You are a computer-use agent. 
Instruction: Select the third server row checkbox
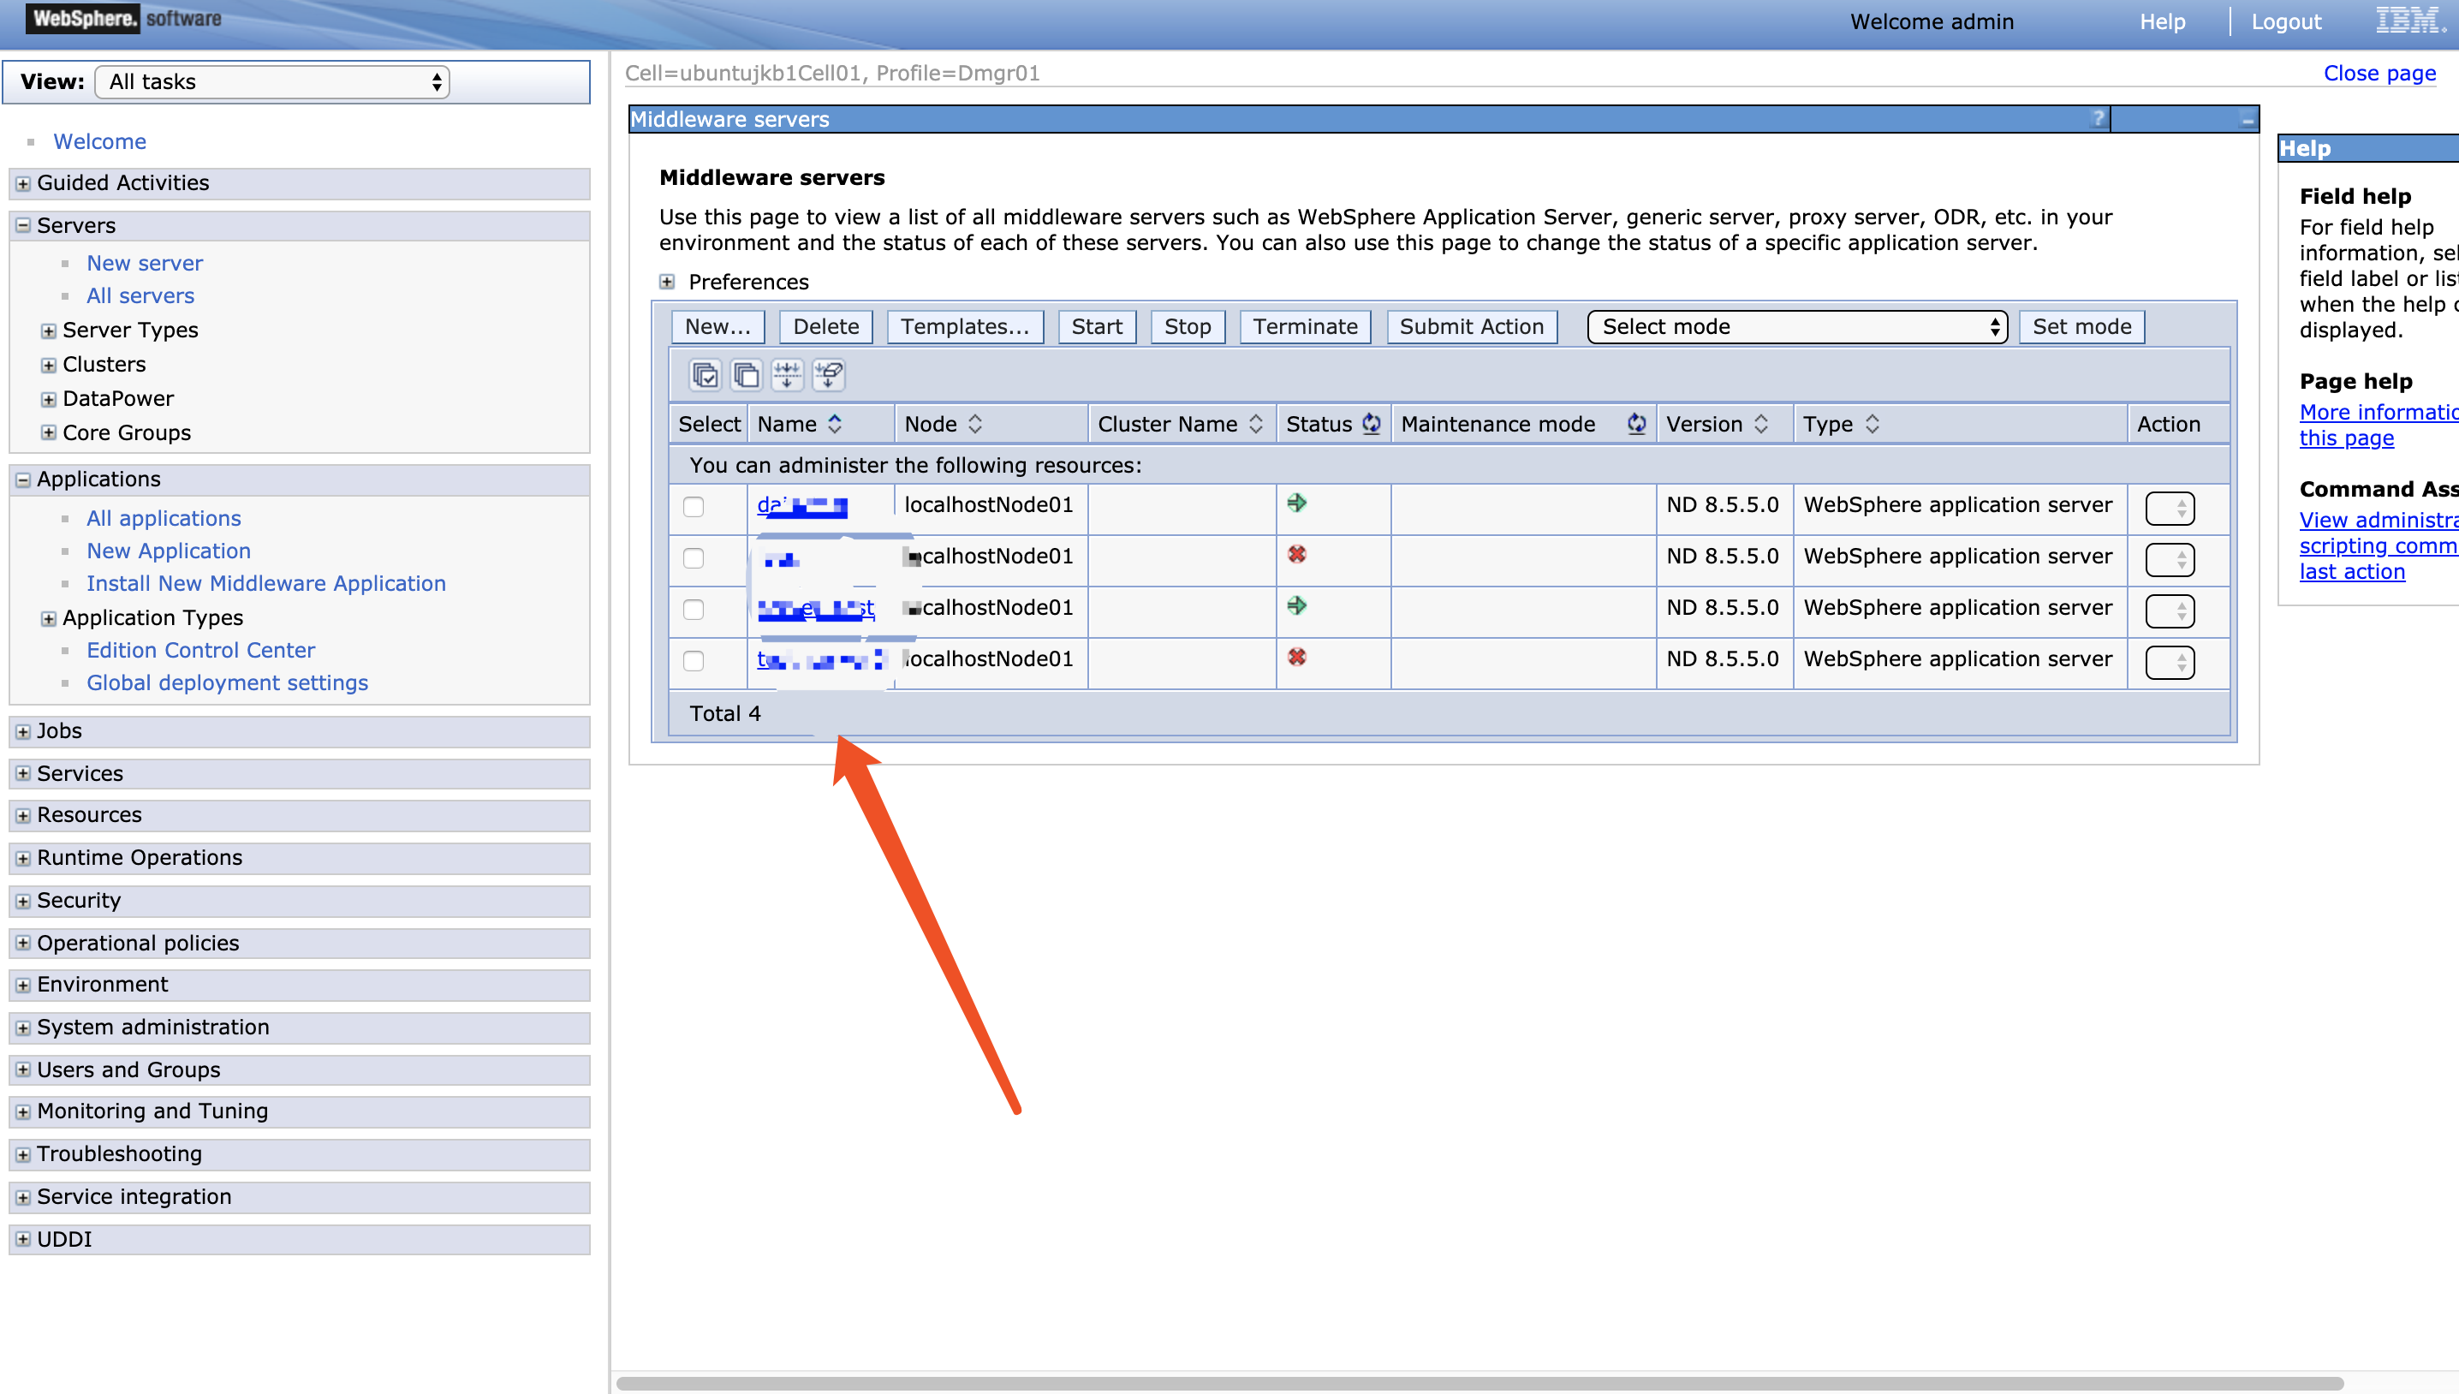(x=694, y=610)
